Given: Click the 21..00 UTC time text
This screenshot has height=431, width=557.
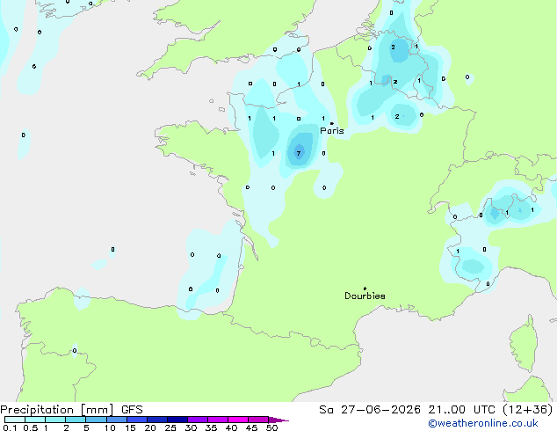Looking at the screenshot, I should (x=462, y=410).
